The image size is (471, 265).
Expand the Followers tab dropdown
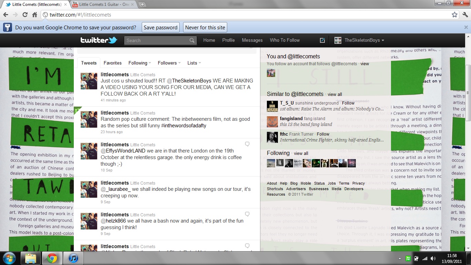tap(169, 63)
